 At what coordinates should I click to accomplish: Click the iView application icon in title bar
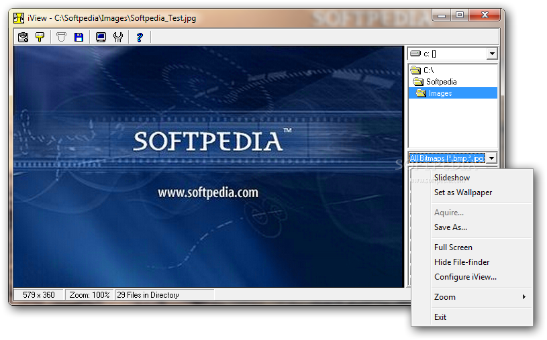[x=19, y=18]
